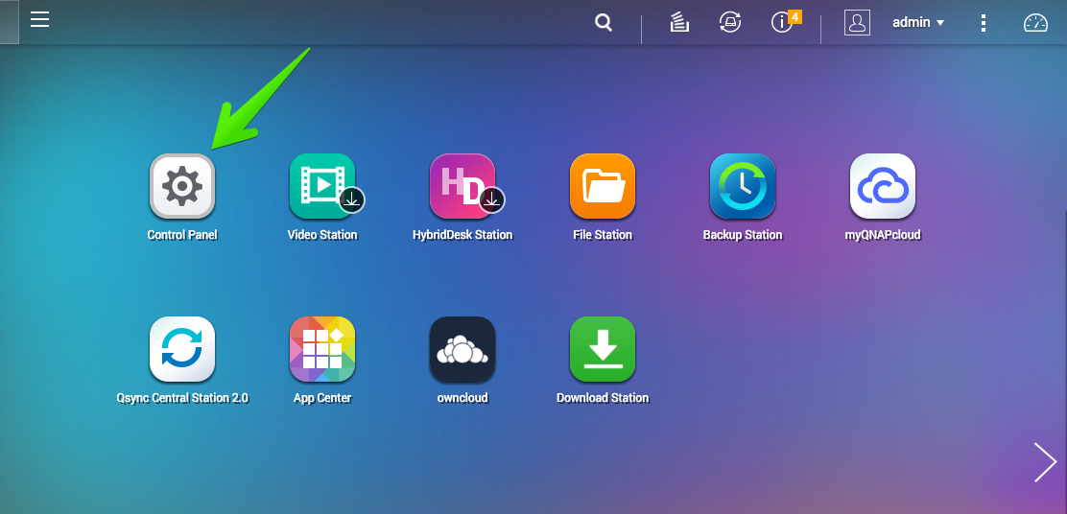
Task: Open Qsync Central Station 2.0
Action: 182,349
